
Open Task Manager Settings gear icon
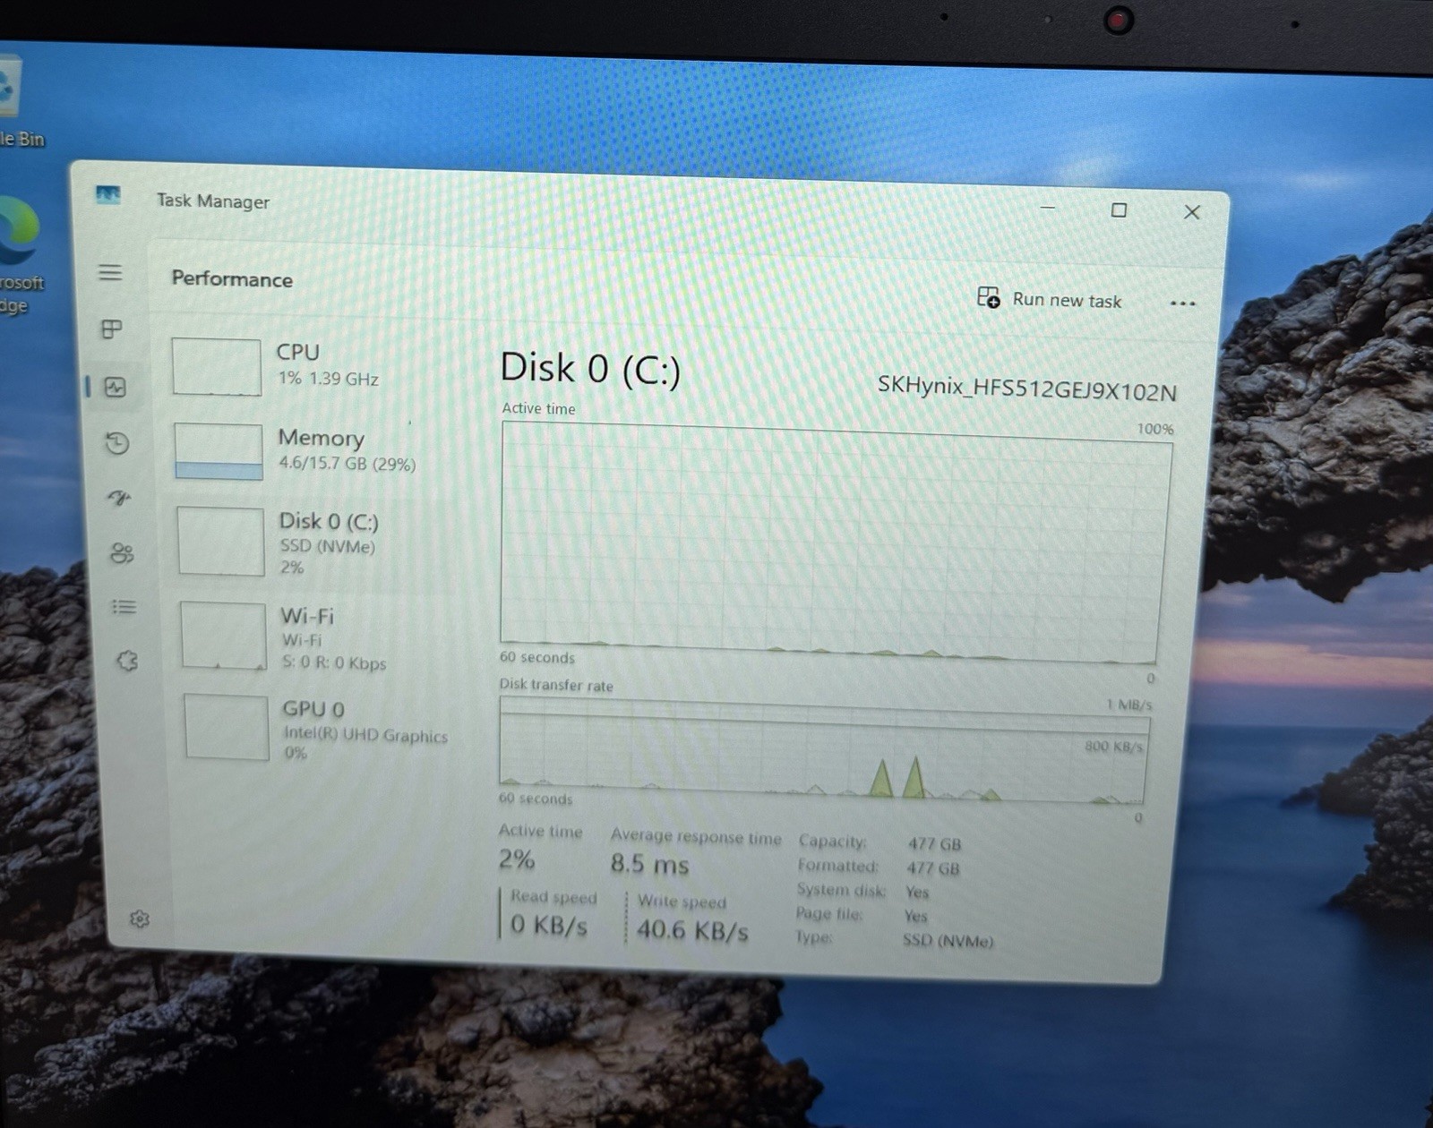click(140, 919)
